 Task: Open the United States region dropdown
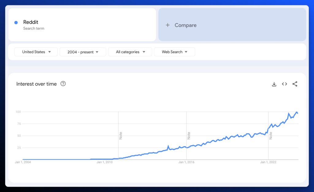coord(36,52)
